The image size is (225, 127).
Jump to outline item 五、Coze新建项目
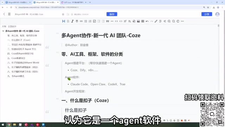pyautogui.click(x=16, y=58)
